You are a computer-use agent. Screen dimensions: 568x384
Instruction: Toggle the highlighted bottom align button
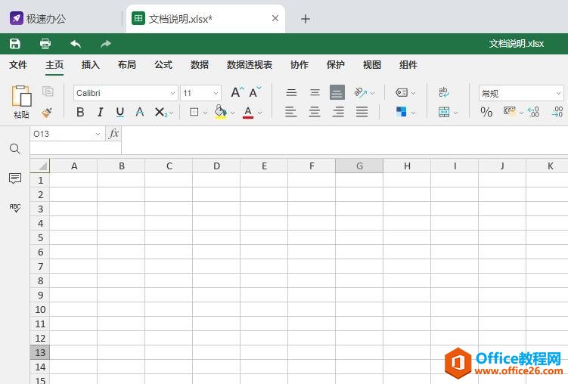click(x=337, y=93)
